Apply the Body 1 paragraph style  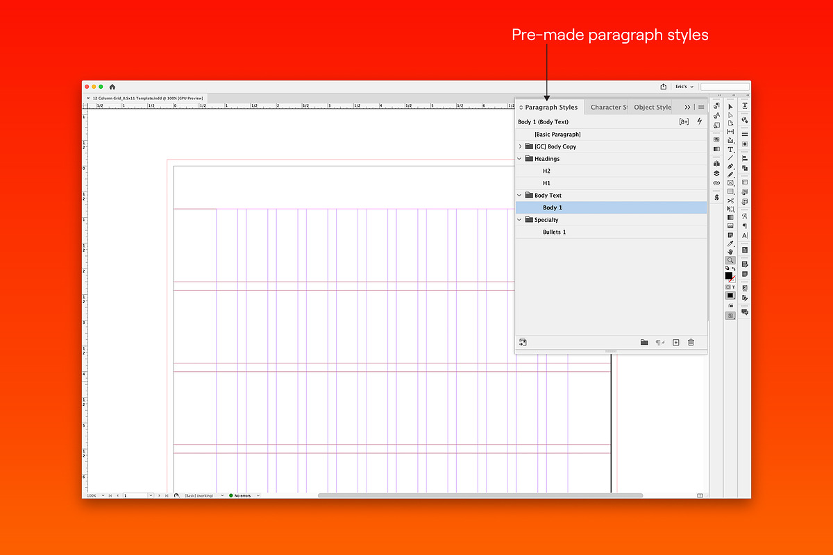point(611,207)
